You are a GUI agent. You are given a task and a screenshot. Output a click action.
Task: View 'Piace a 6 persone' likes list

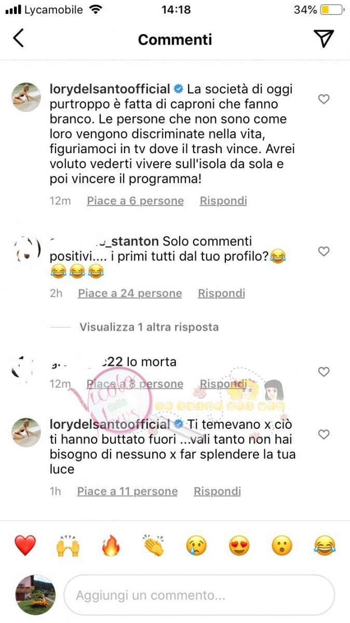tap(135, 201)
